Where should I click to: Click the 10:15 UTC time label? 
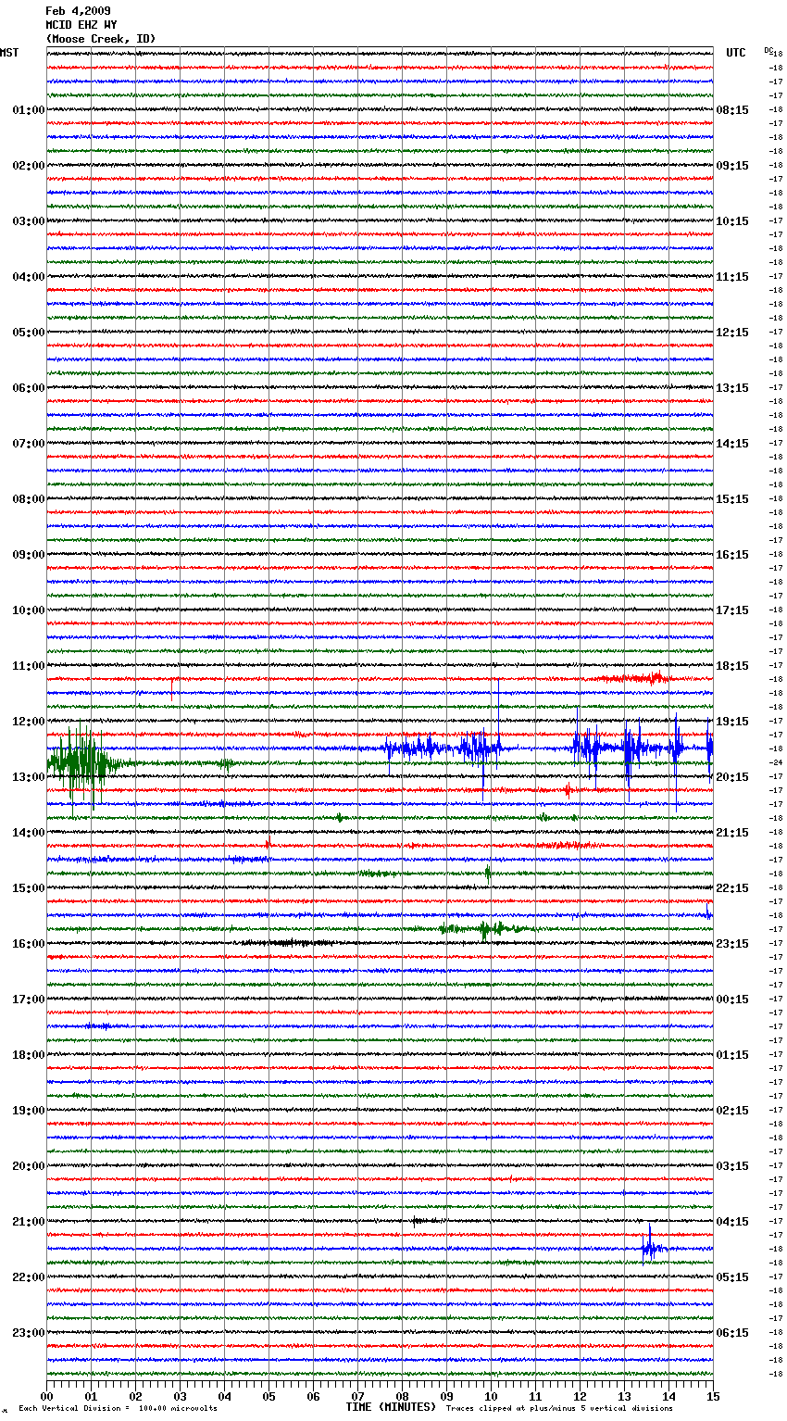[x=732, y=221]
